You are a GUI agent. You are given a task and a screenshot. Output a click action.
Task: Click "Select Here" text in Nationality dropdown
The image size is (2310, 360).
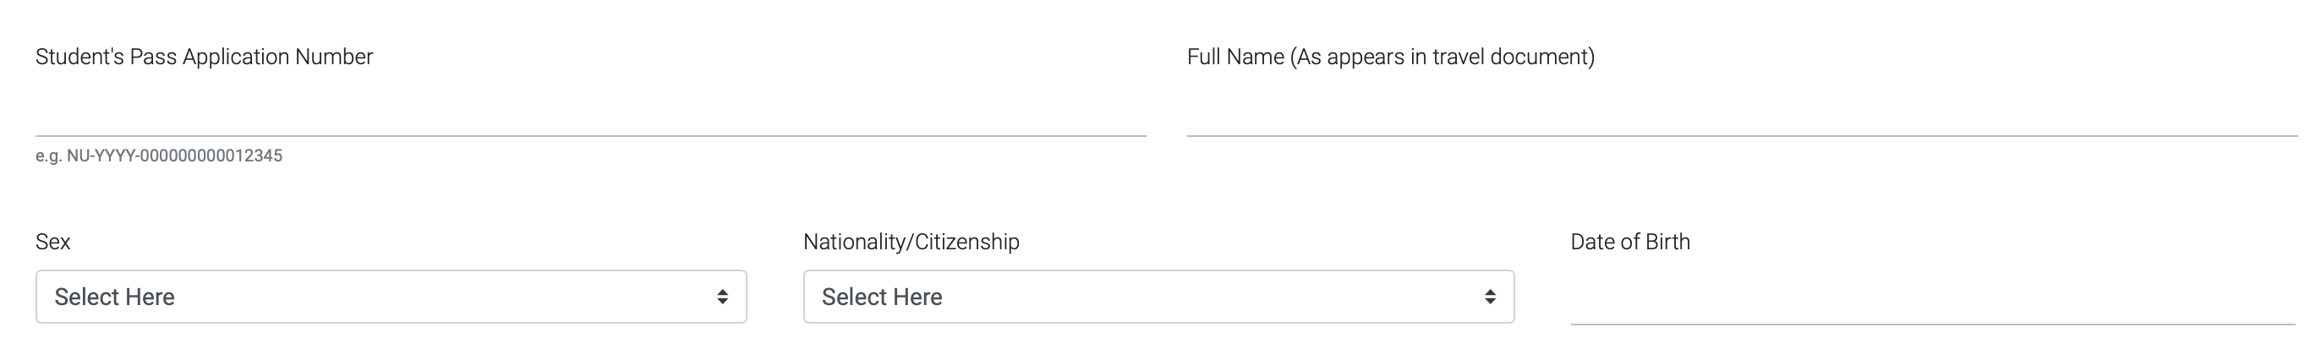click(x=882, y=297)
